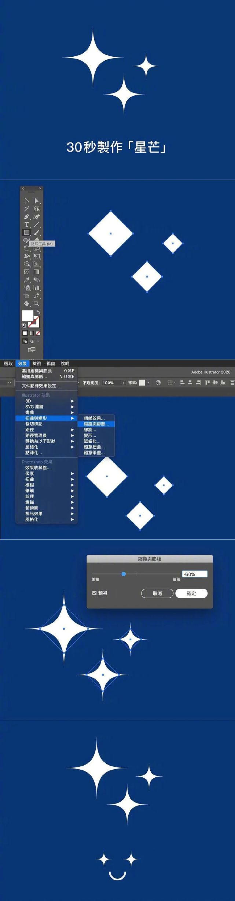
Task: Expand the 3D submenu arrow
Action: click(72, 401)
